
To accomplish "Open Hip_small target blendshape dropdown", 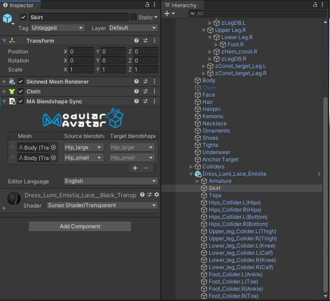I will 132,158.
